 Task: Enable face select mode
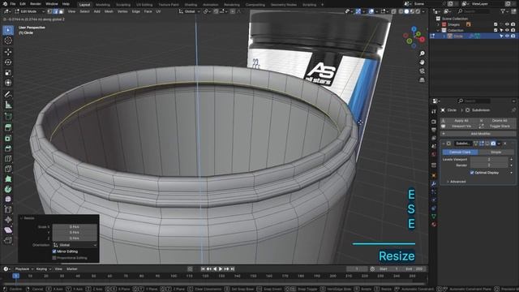click(x=61, y=11)
